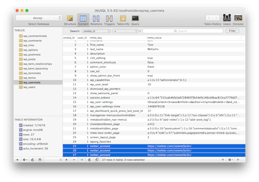Add a new row with plus icon
Viewport: 259px width, 182px height.
[x=66, y=160]
